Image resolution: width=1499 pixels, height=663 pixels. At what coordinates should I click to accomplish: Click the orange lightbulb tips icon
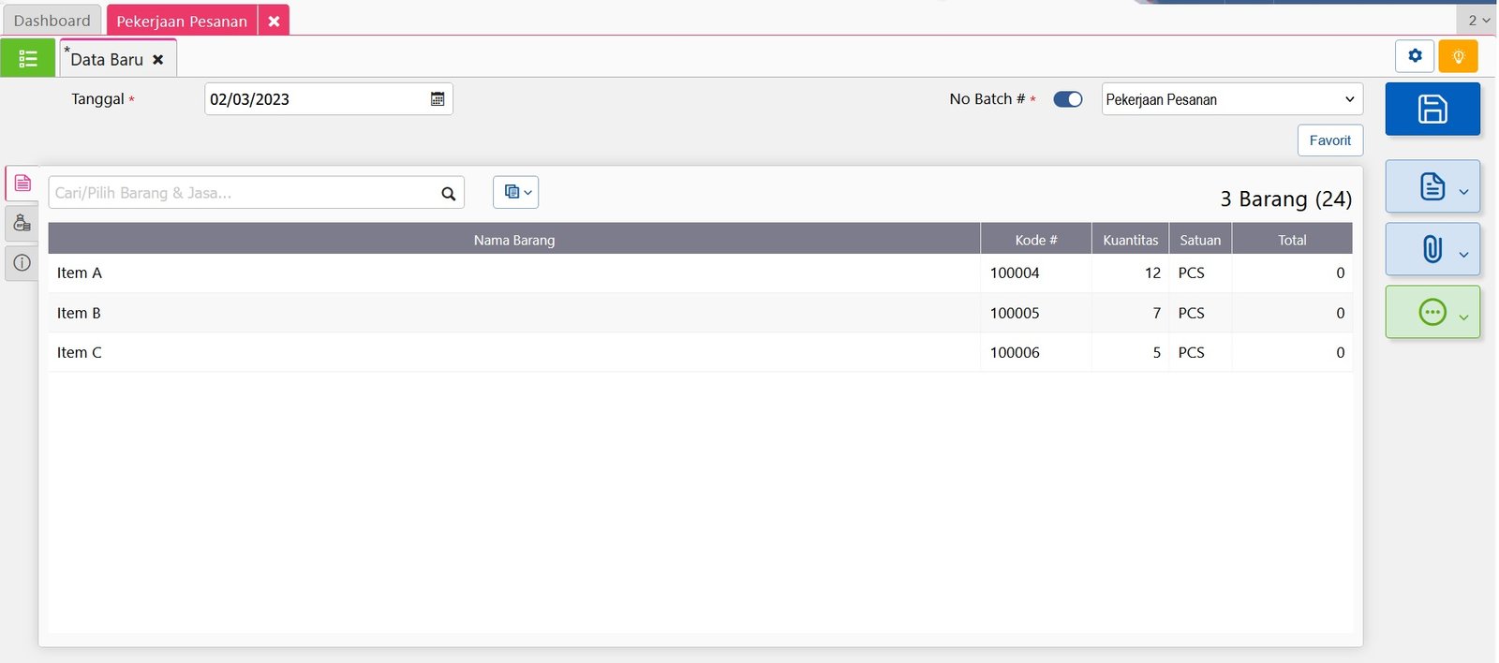tap(1458, 56)
